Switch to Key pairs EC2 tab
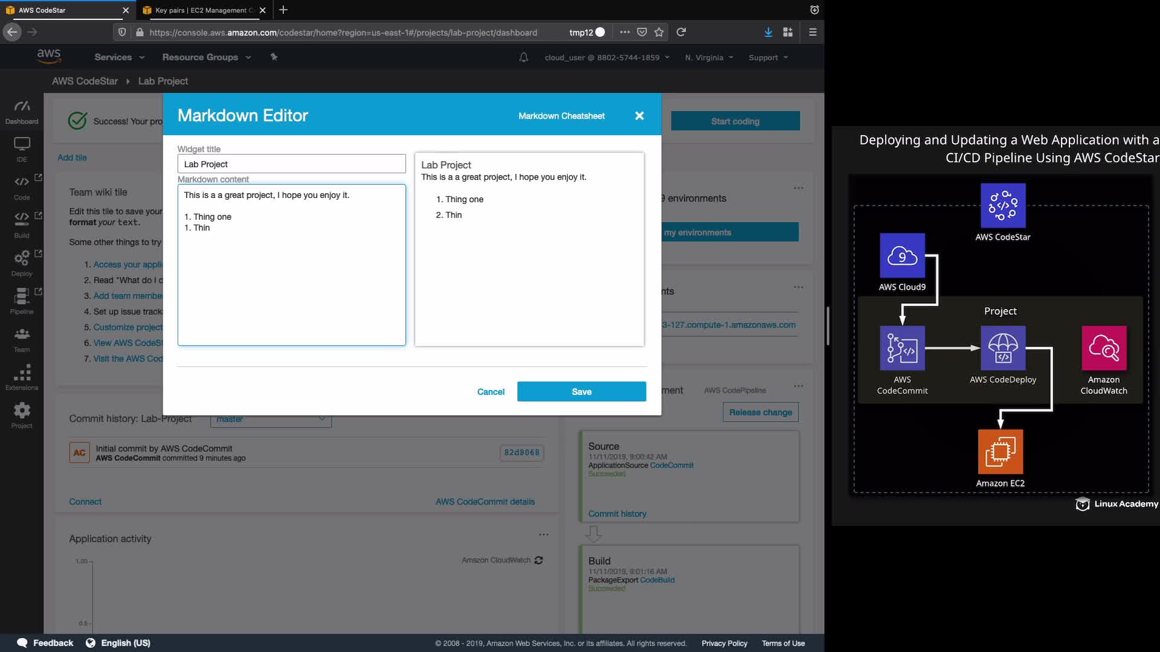 tap(201, 10)
